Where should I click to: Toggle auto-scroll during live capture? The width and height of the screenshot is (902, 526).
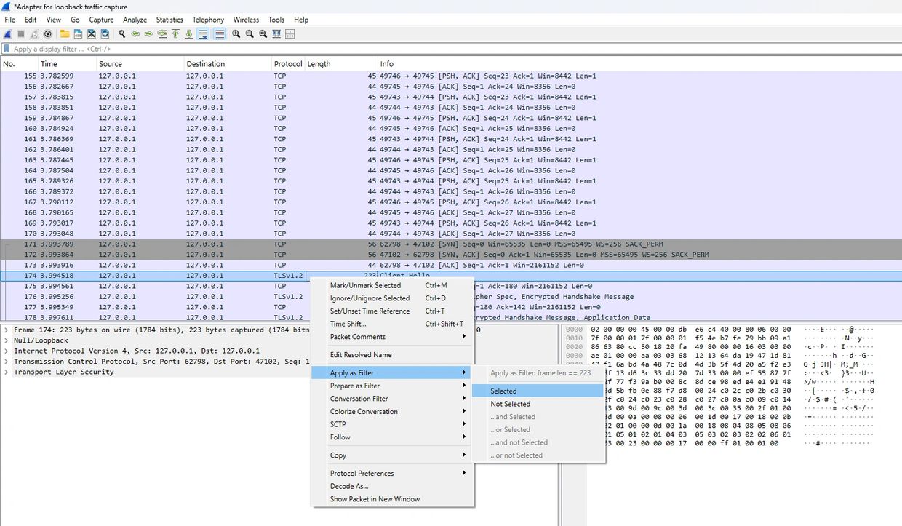[203, 34]
